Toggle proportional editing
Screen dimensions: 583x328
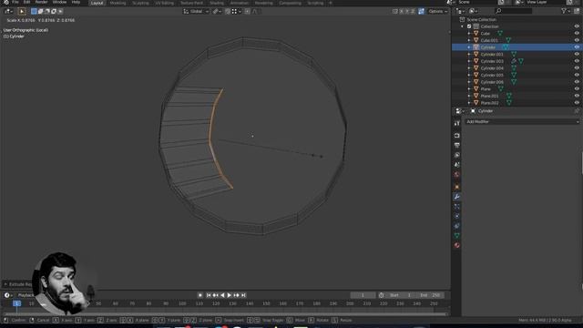click(x=247, y=12)
